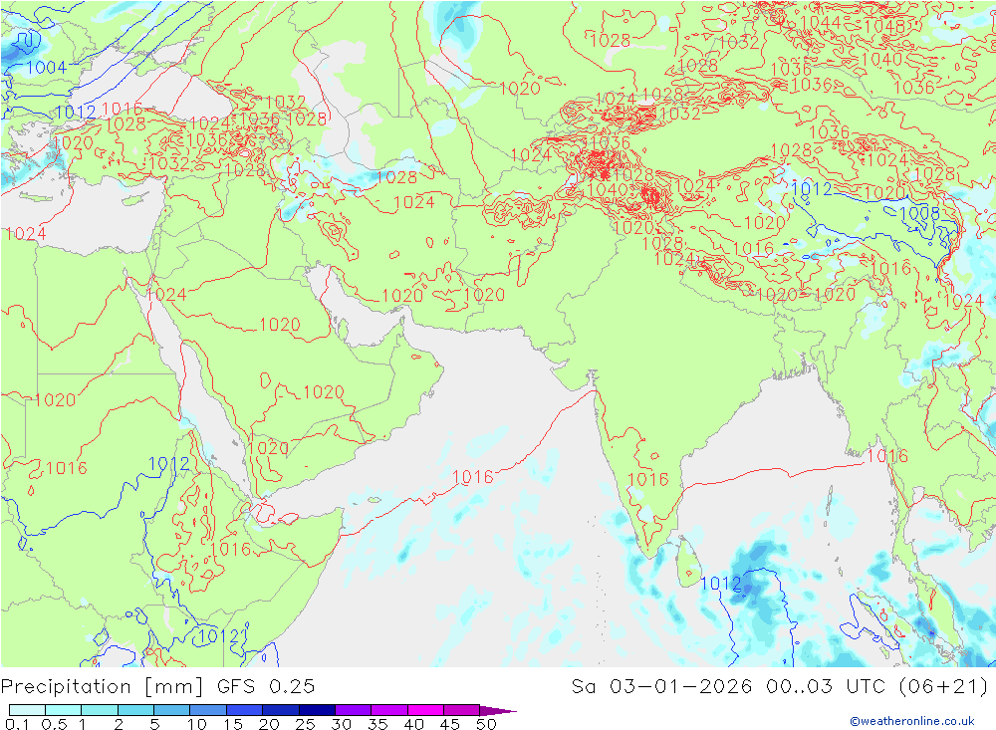Image resolution: width=996 pixels, height=730 pixels.
Task: Click the red '1016' label over the Arabian Sea
Action: (472, 477)
